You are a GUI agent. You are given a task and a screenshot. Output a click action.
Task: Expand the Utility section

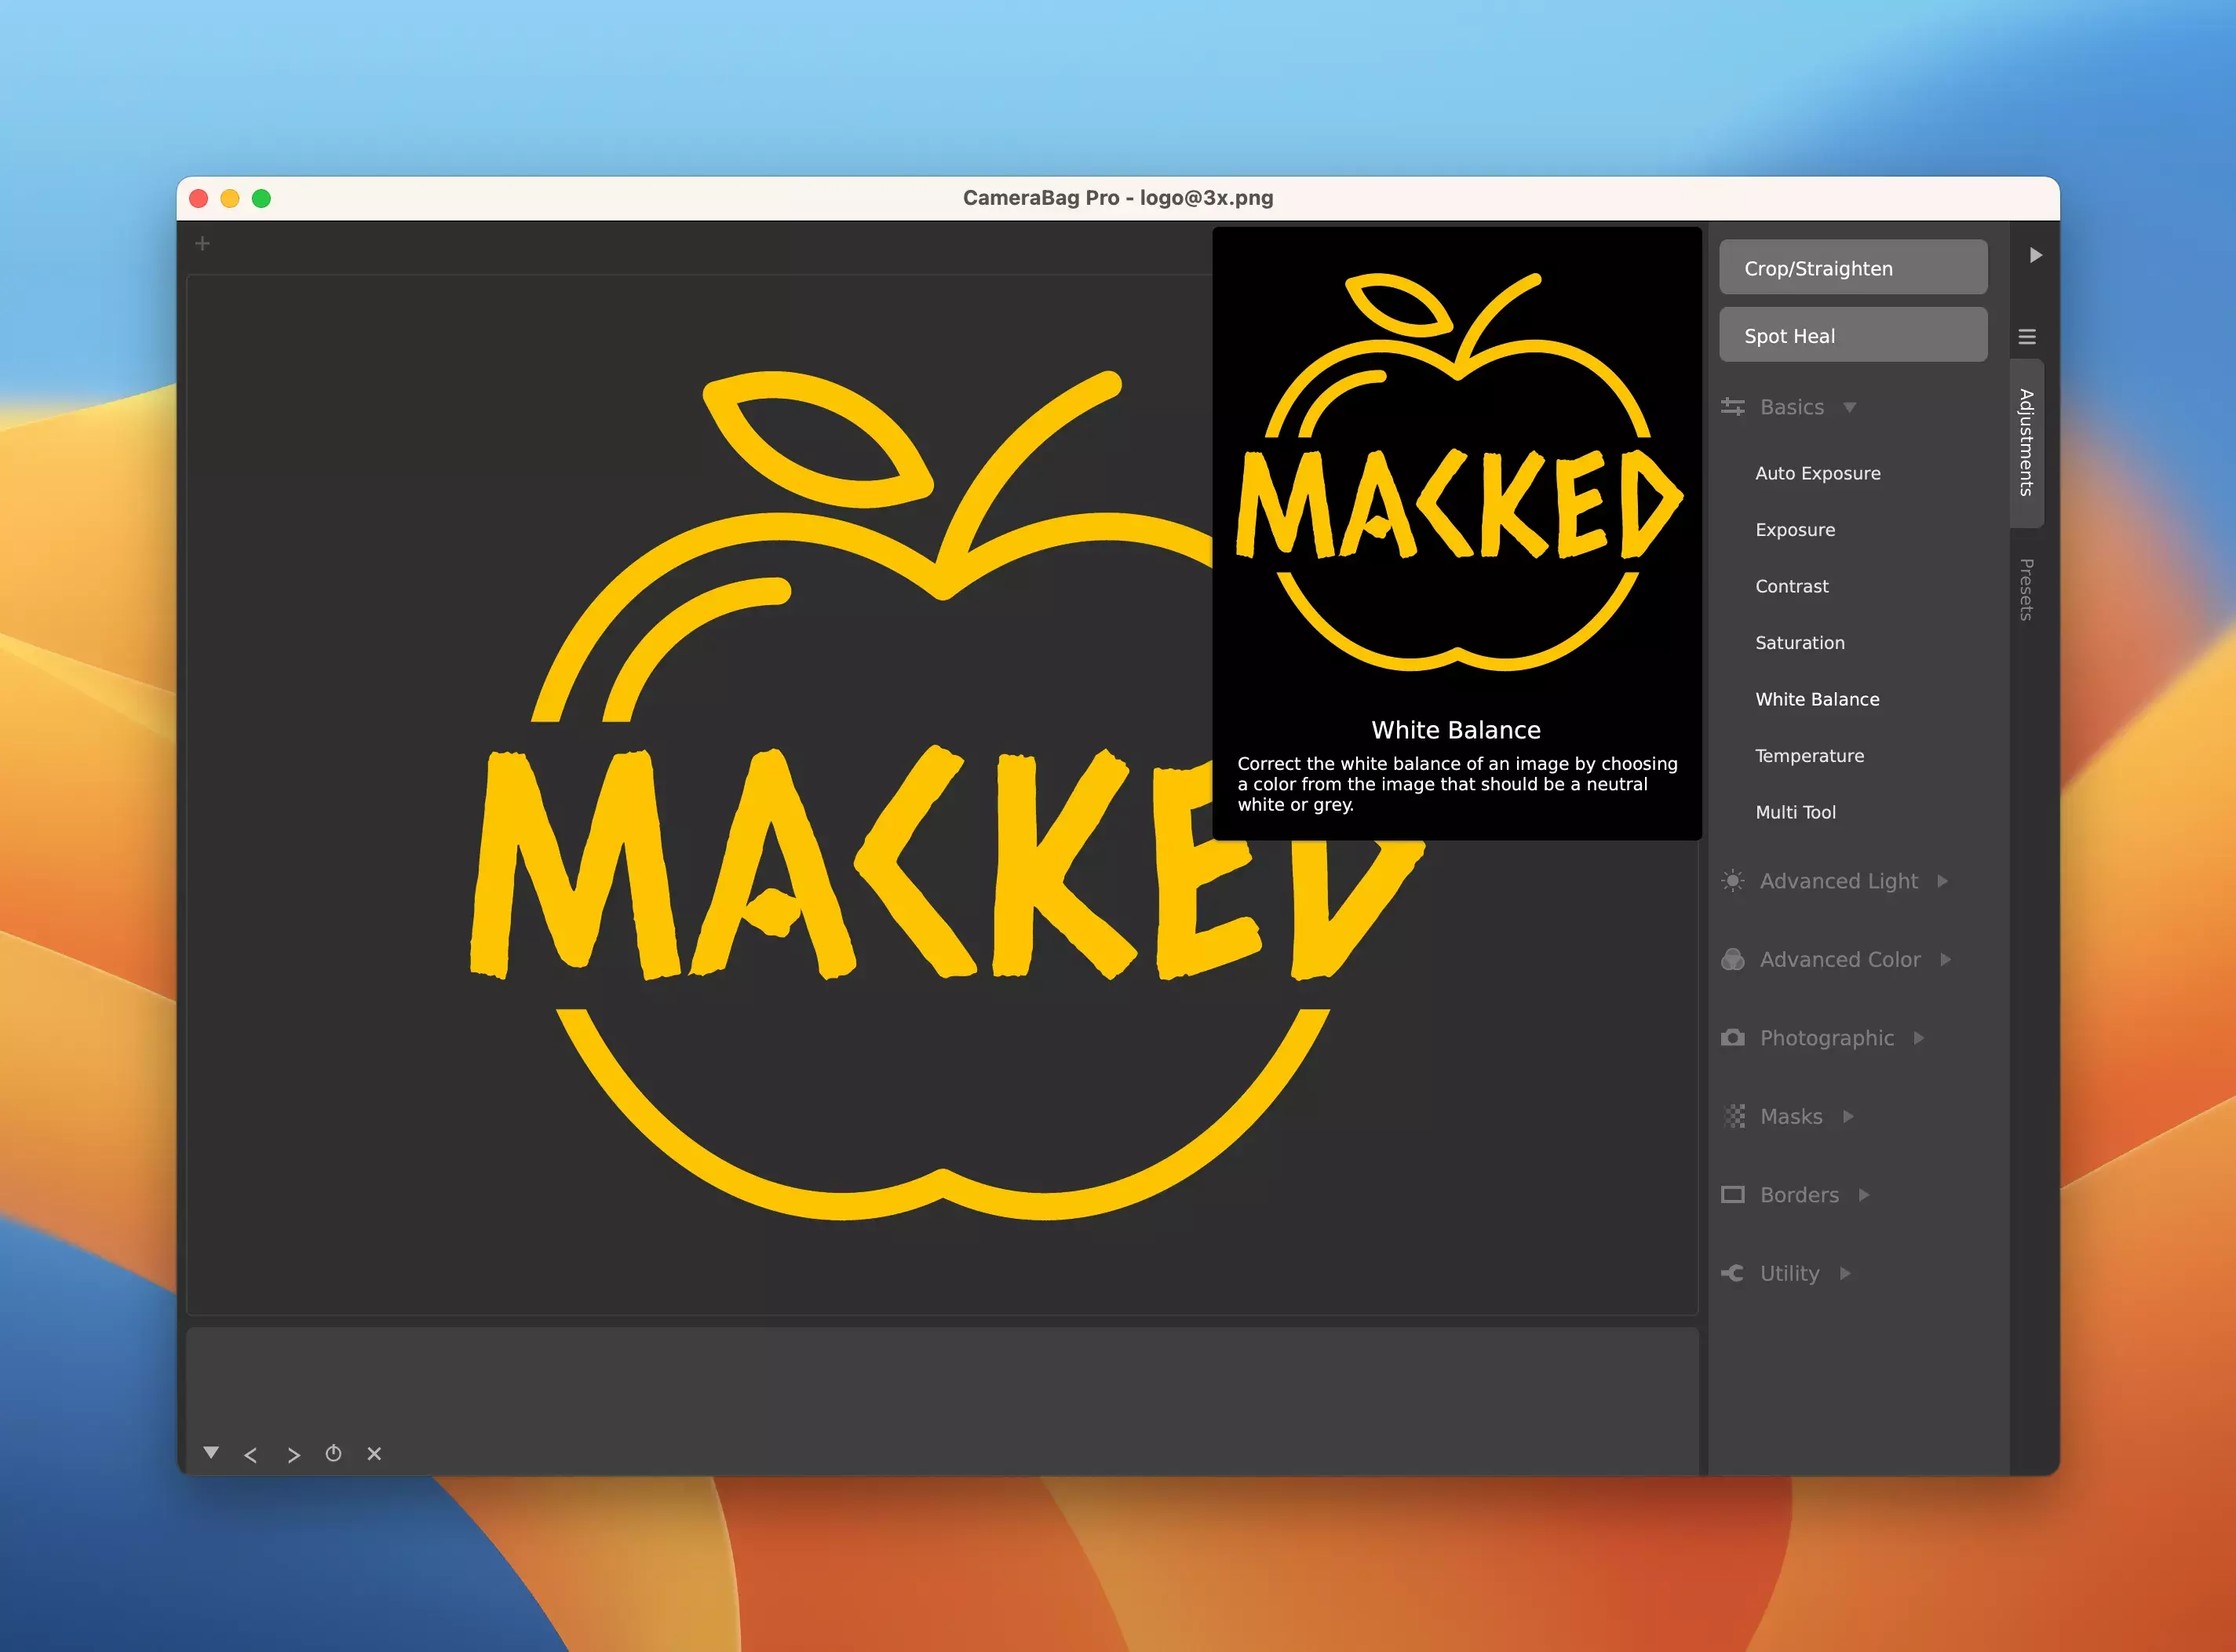[1789, 1273]
